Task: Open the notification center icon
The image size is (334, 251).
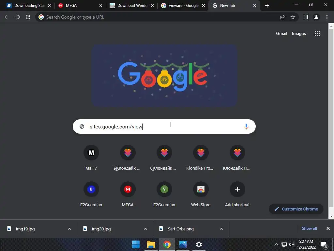Action: pyautogui.click(x=324, y=245)
